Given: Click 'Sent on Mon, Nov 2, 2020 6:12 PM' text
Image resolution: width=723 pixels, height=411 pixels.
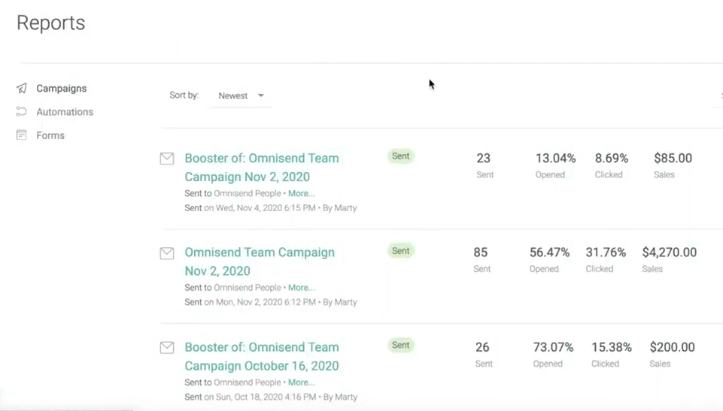Looking at the screenshot, I should click(251, 302).
